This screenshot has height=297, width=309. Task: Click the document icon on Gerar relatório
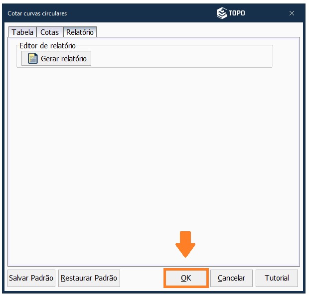(33, 59)
